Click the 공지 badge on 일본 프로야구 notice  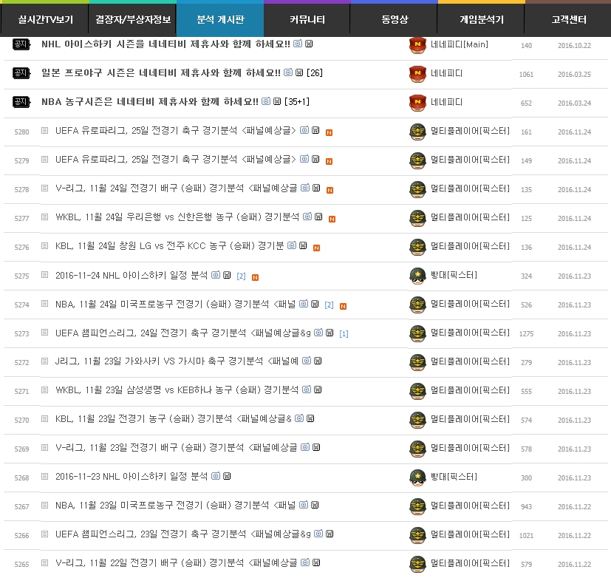pyautogui.click(x=21, y=73)
